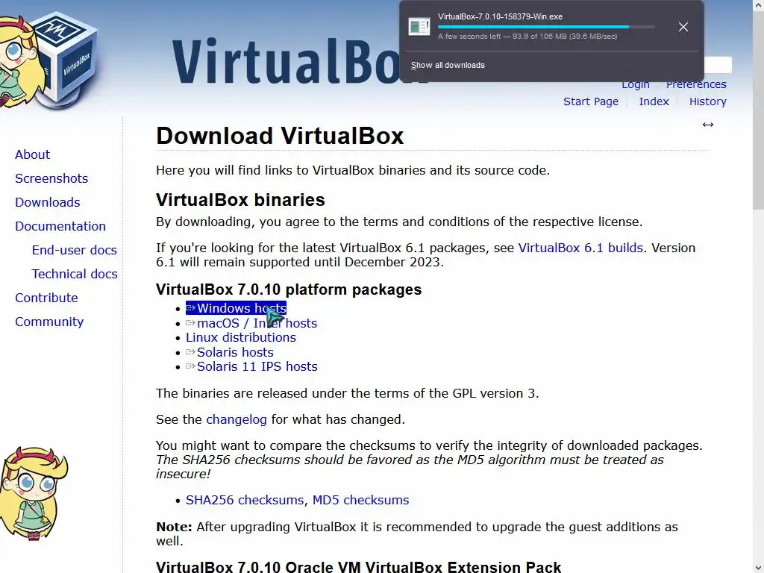Open the Index link
The image size is (764, 573).
(x=654, y=101)
